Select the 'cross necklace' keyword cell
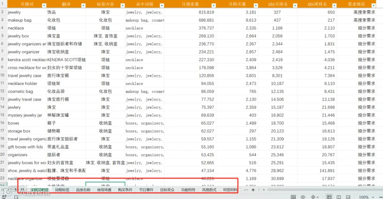 pyautogui.click(x=27, y=68)
